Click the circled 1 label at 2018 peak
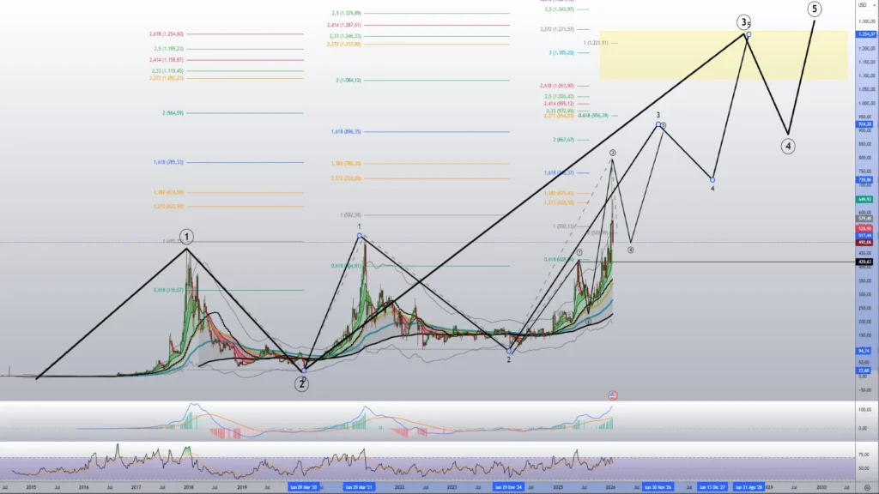This screenshot has width=879, height=494. coord(185,236)
